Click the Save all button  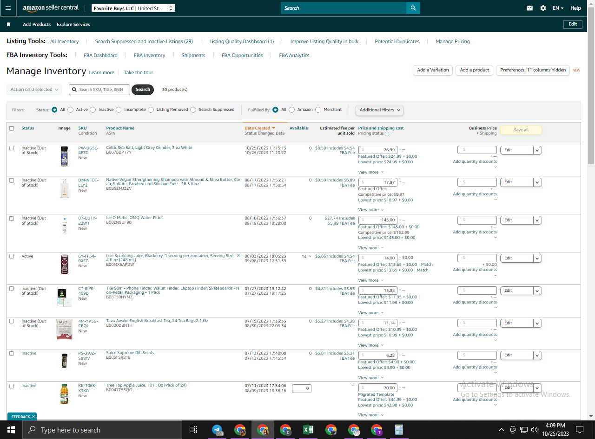point(521,130)
